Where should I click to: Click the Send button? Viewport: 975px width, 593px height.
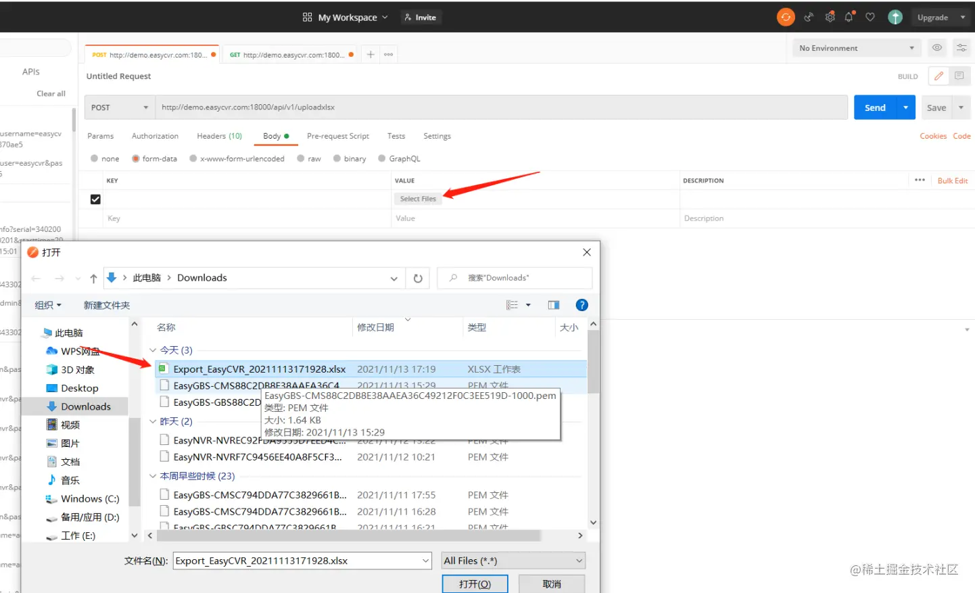coord(875,108)
